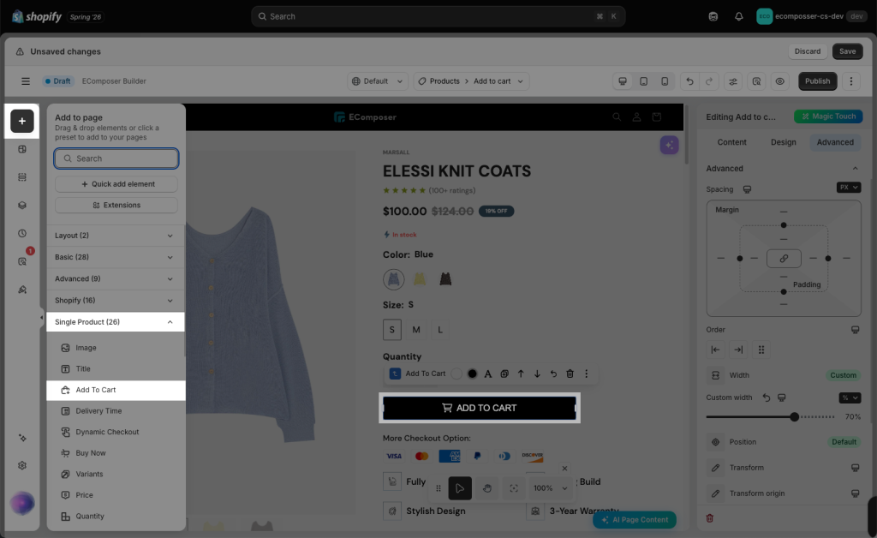
Task: Select the black coat color variant
Action: (445, 278)
